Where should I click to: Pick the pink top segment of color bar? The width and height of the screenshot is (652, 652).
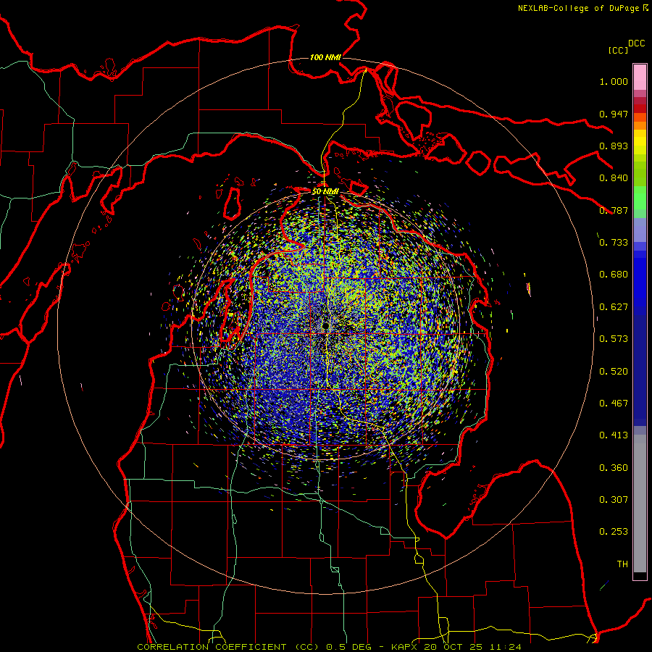tap(640, 78)
